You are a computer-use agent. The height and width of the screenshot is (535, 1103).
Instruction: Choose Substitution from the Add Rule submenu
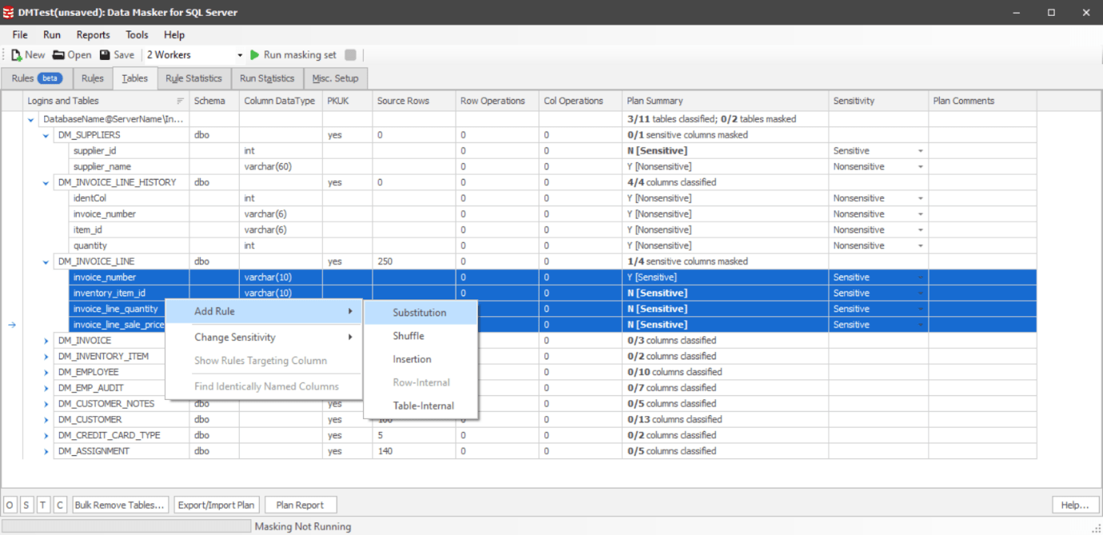tap(420, 311)
